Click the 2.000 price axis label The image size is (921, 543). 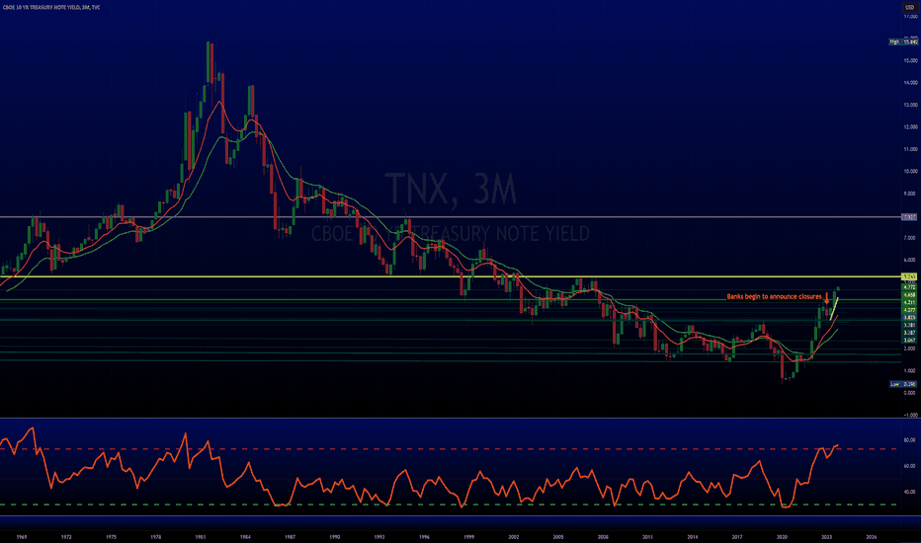[910, 349]
